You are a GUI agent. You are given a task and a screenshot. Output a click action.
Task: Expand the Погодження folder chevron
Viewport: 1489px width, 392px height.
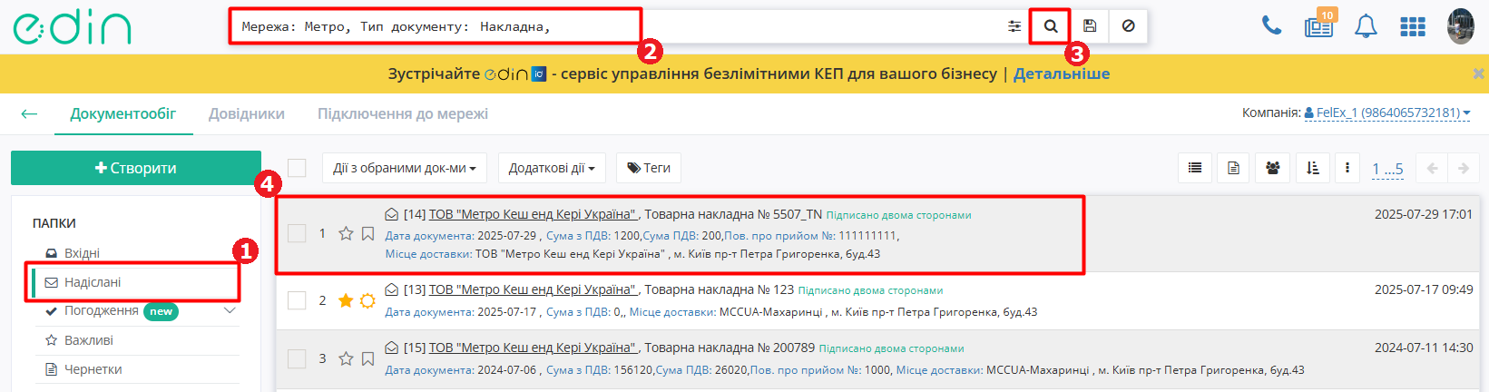230,310
